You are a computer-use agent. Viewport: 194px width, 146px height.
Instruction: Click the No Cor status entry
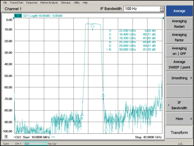(x=52, y=144)
